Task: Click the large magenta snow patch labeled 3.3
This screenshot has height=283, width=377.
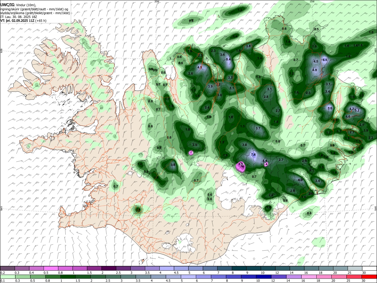Action: (241, 167)
